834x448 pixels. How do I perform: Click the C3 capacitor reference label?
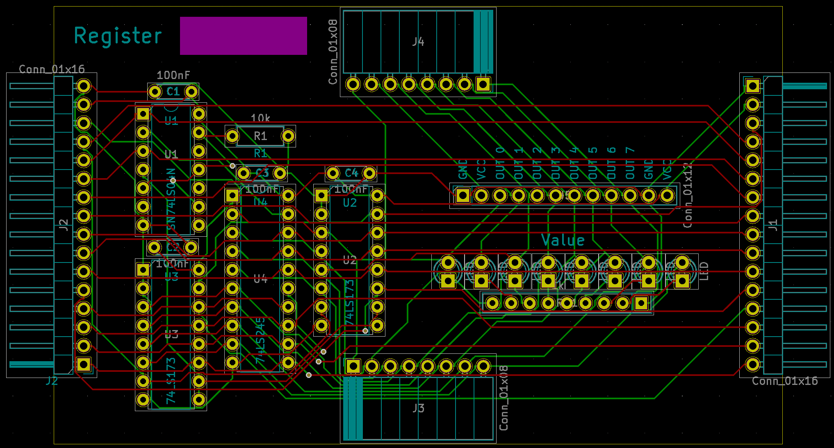262,173
